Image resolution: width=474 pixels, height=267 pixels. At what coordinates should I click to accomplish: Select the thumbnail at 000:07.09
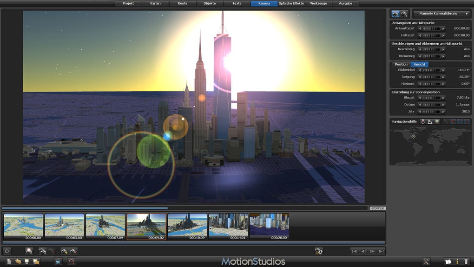point(105,227)
